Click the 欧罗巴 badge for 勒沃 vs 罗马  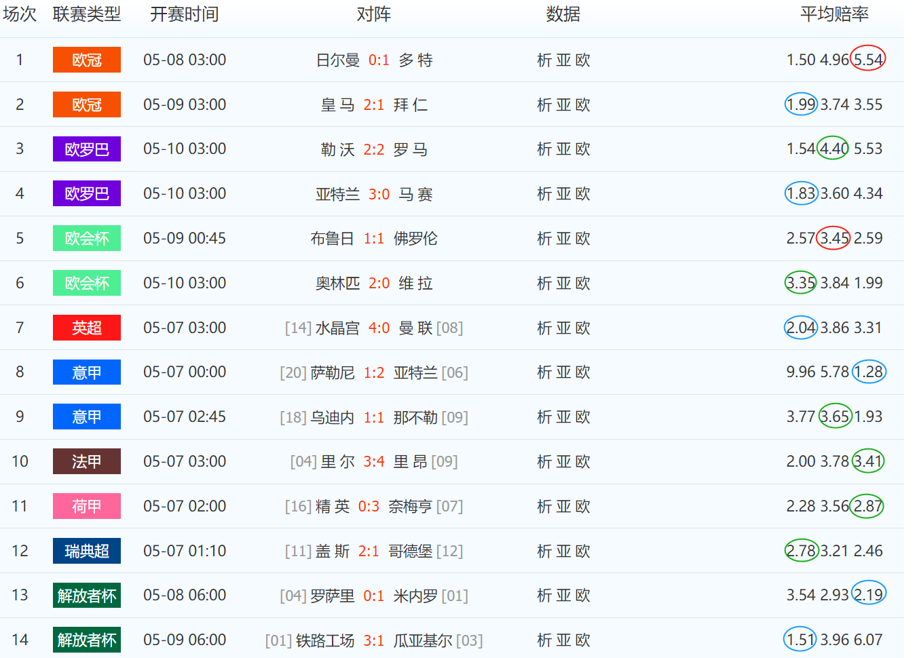(87, 149)
